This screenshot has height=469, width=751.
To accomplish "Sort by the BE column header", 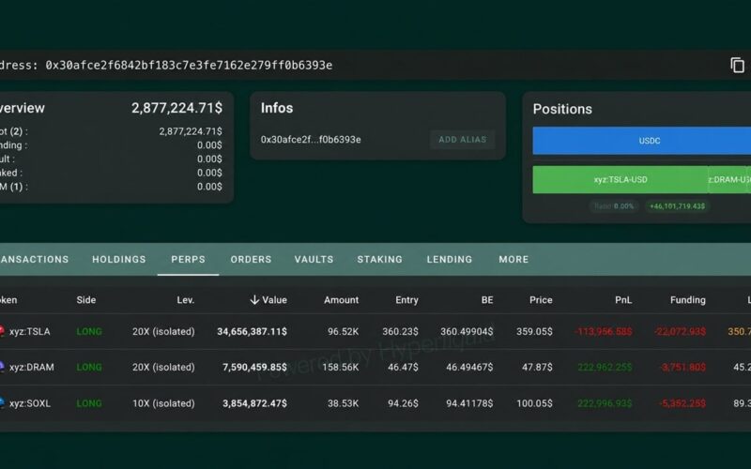I will pyautogui.click(x=487, y=300).
